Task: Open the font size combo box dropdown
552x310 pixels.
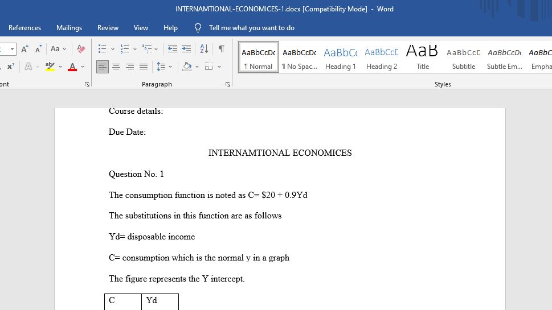Action: point(13,49)
